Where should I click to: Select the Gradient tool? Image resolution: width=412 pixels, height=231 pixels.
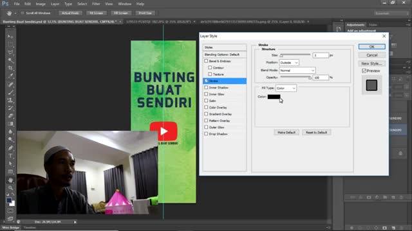click(10, 124)
